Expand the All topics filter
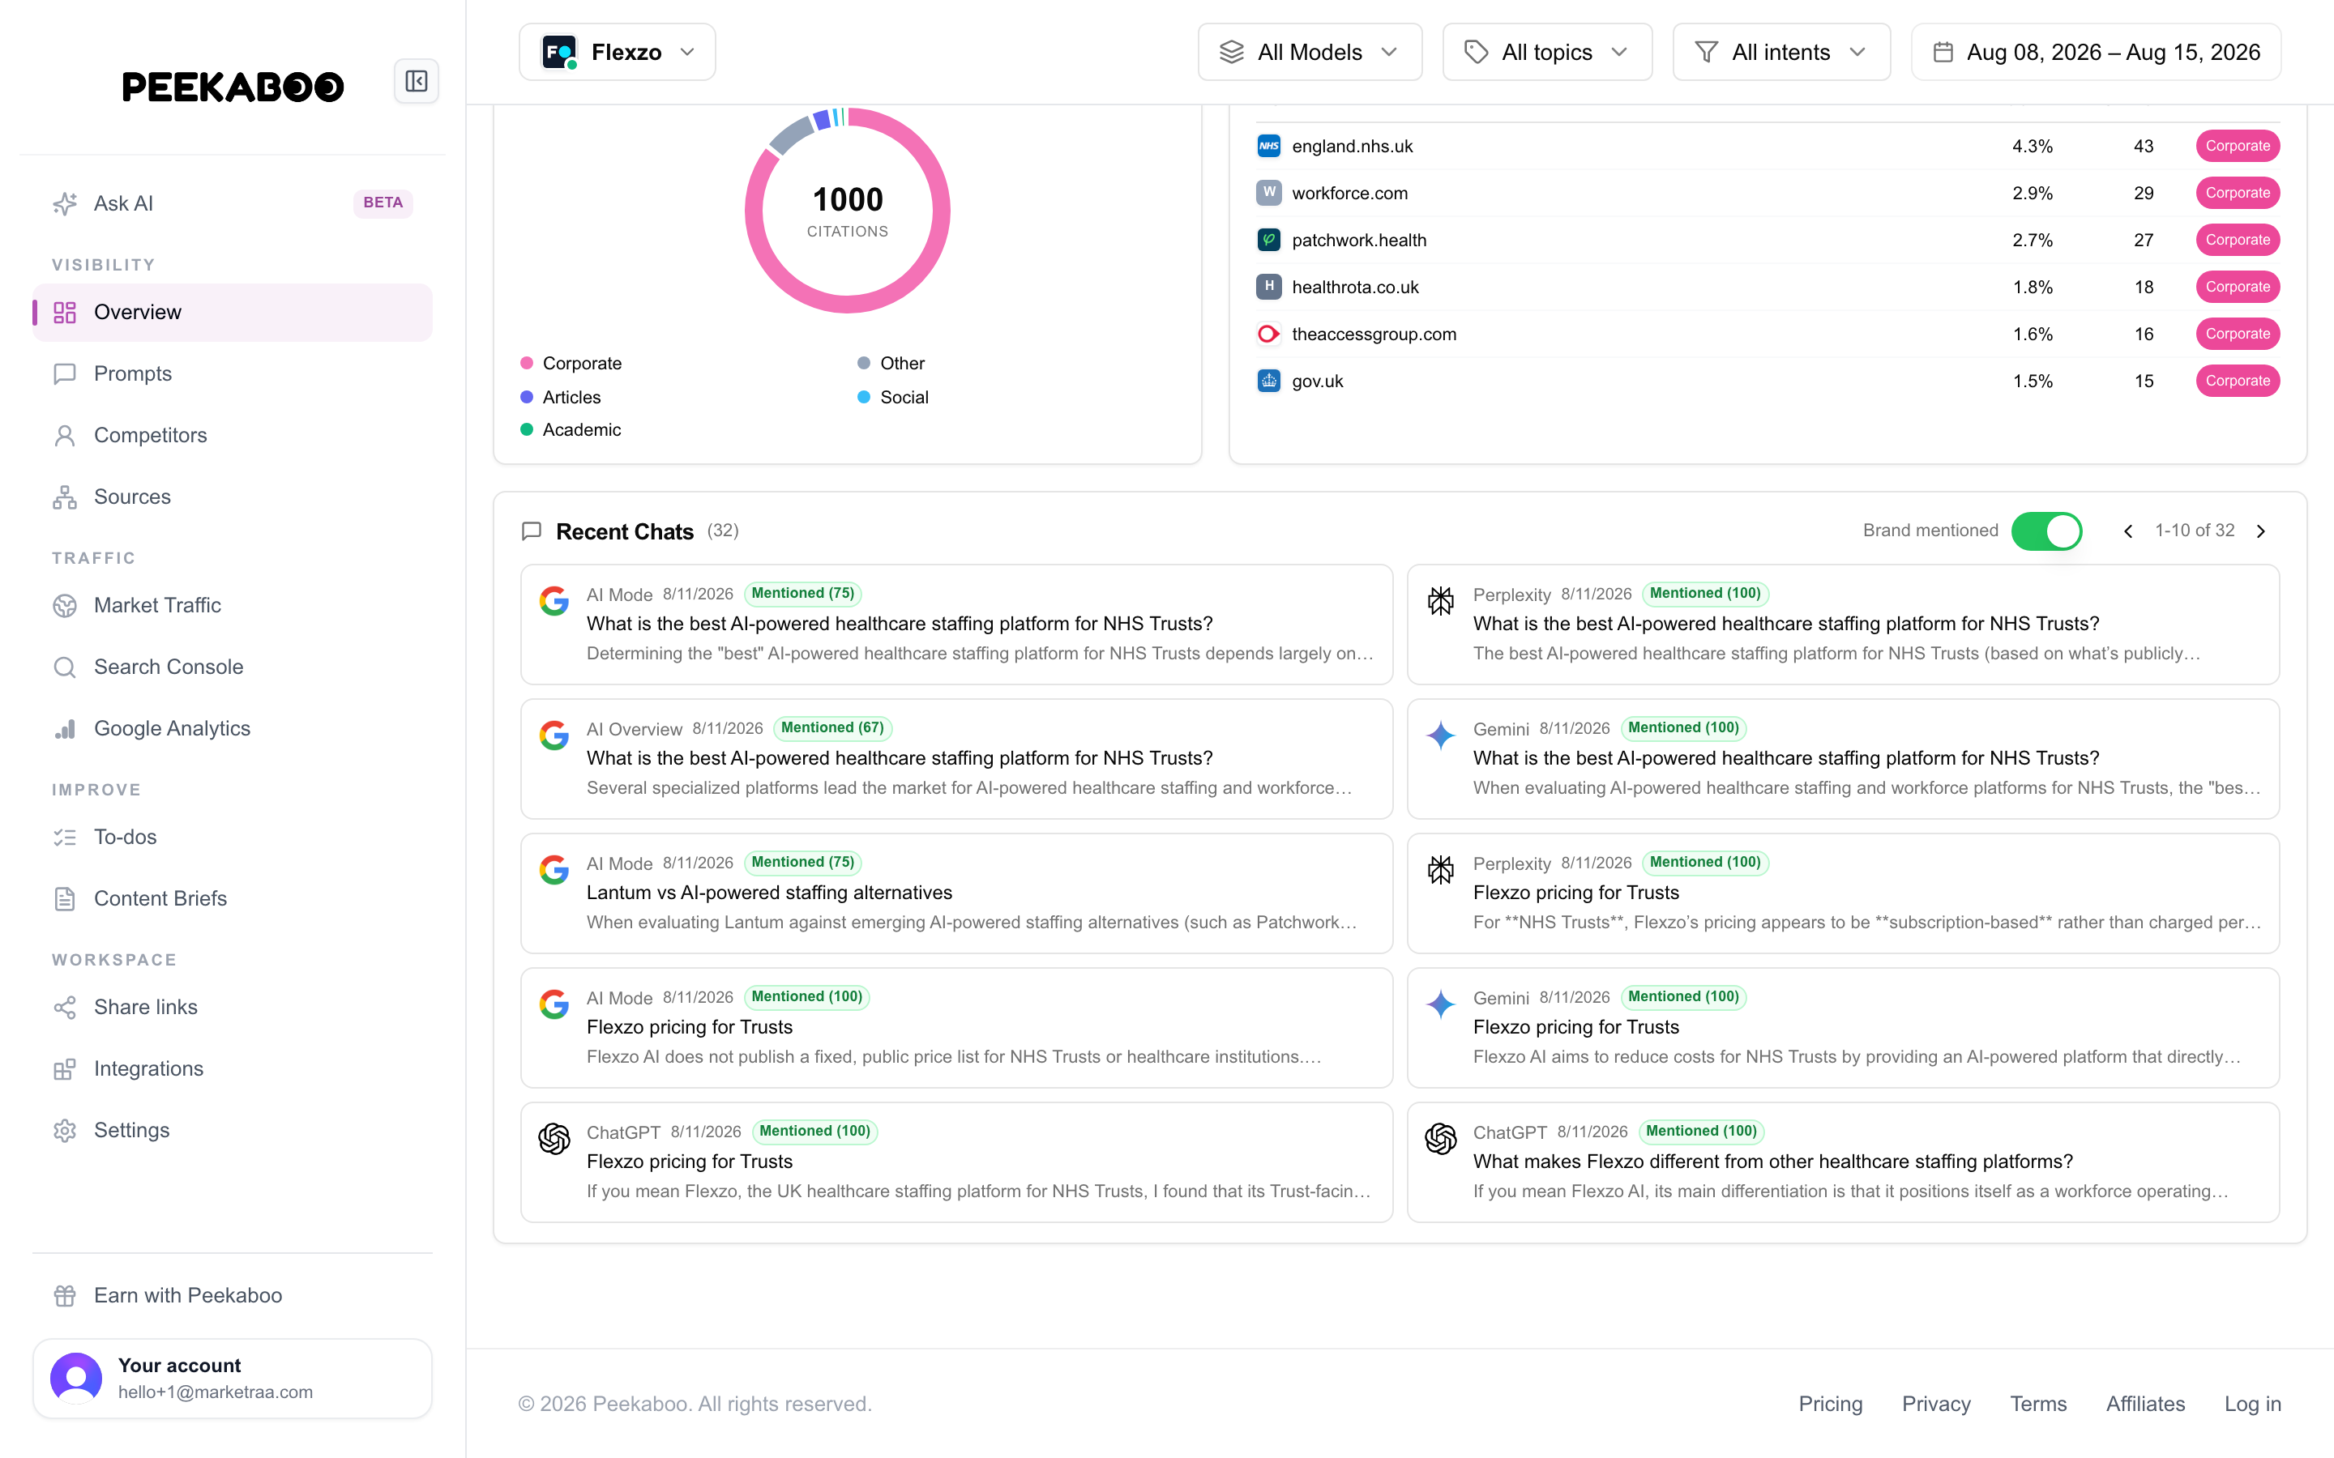2334x1458 pixels. coord(1546,52)
